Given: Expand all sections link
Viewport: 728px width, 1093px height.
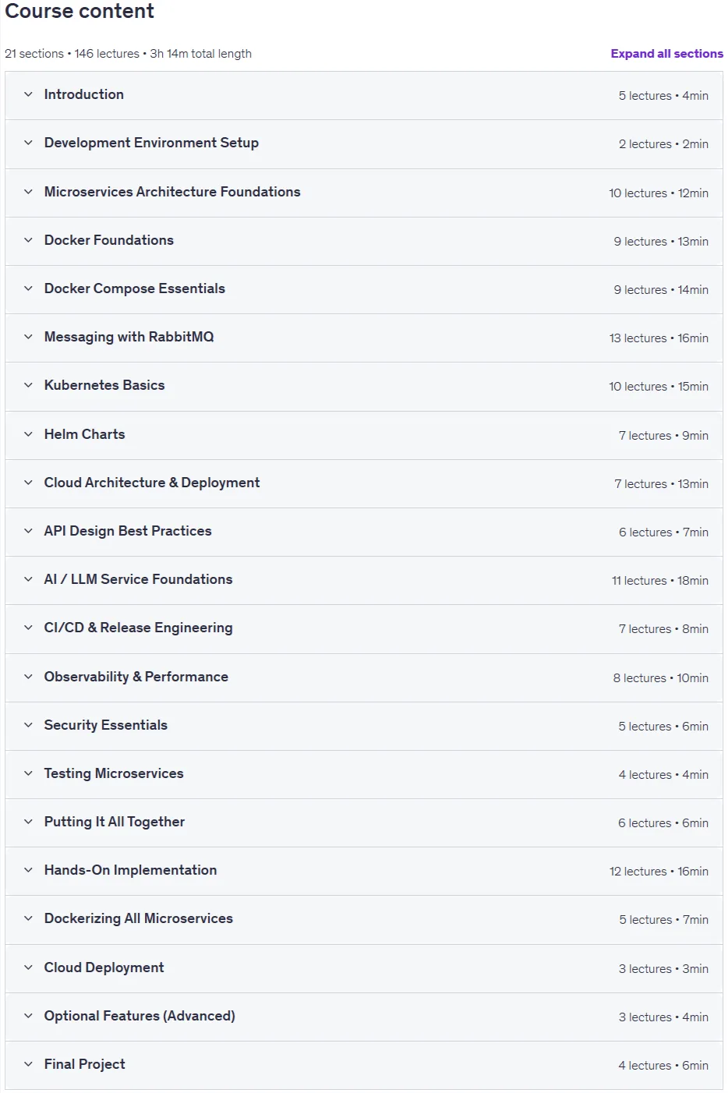Looking at the screenshot, I should pyautogui.click(x=666, y=54).
